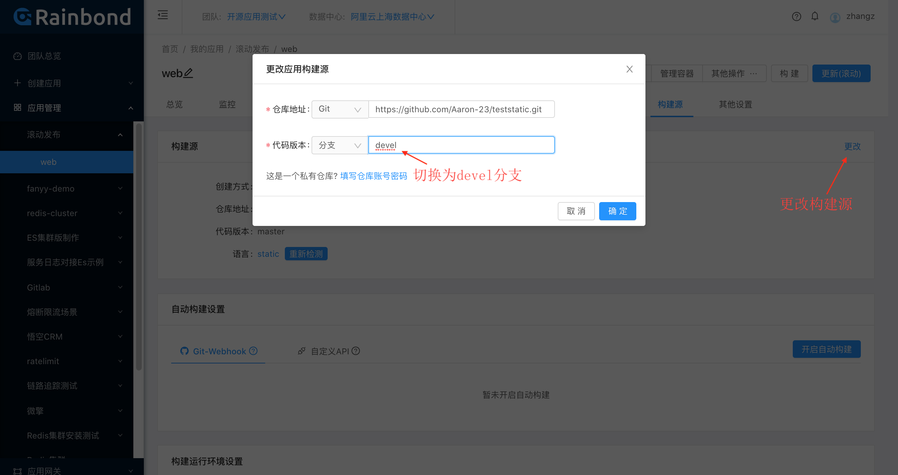
Task: Click the 开启自动构建 button
Action: (x=826, y=349)
